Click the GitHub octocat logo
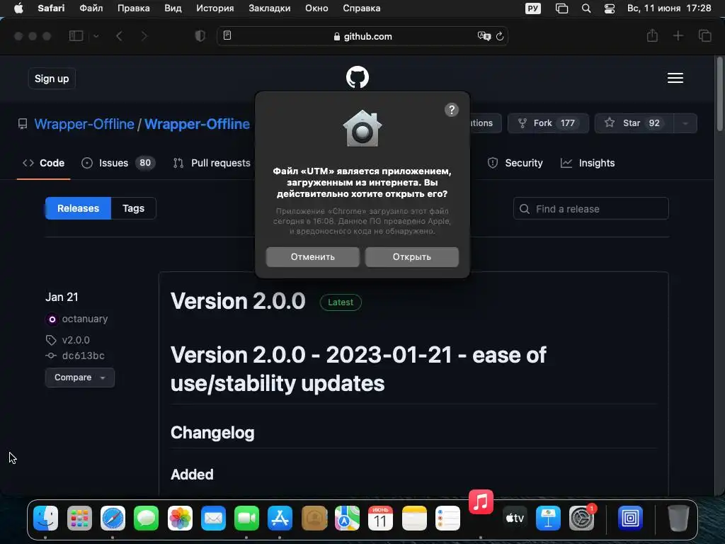 coord(358,77)
